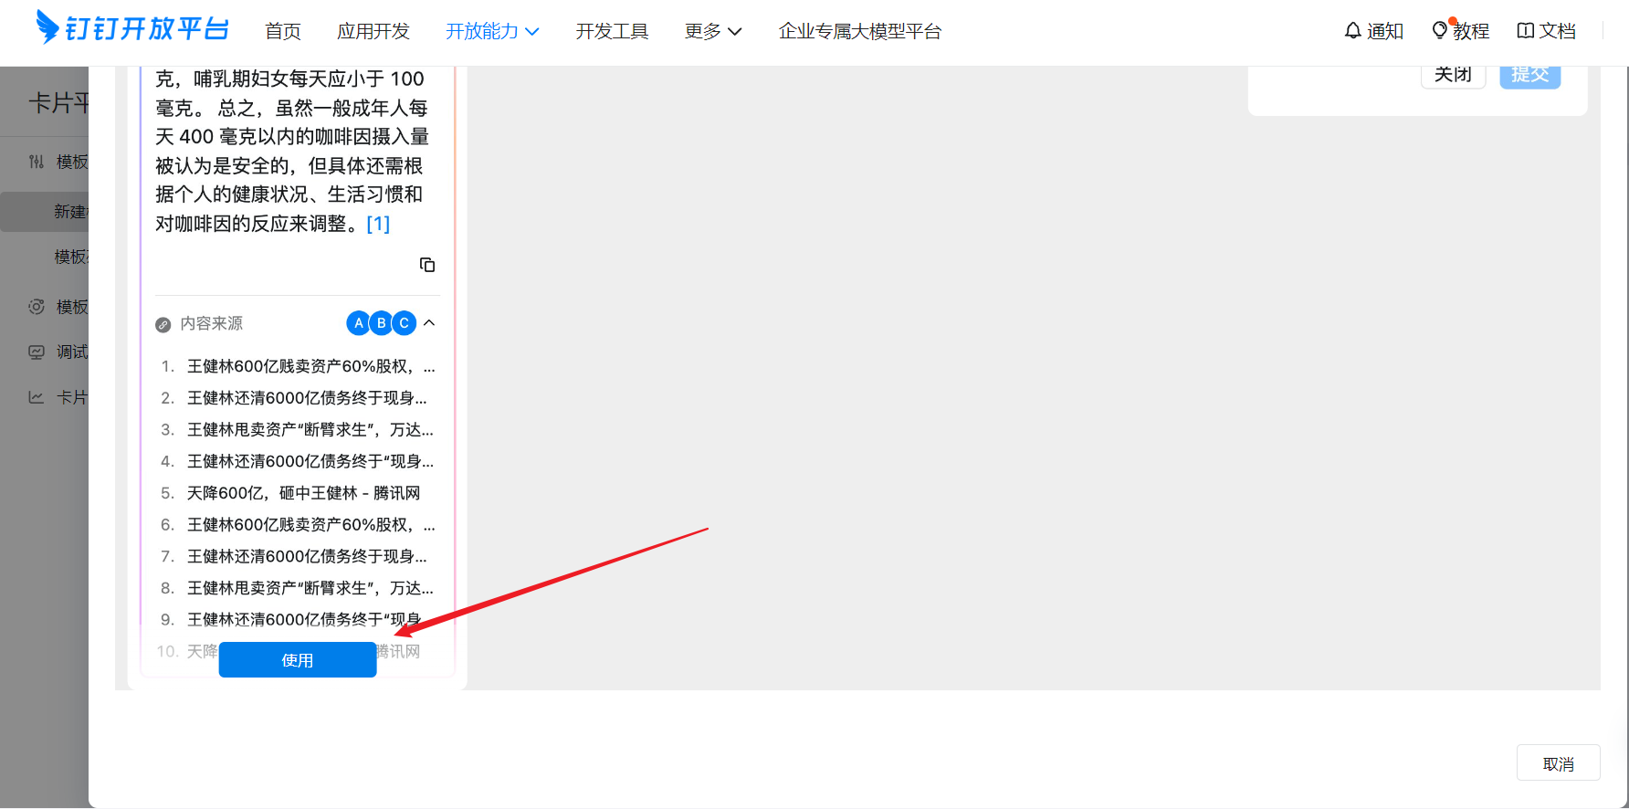
Task: Open notifications via the bell icon
Action: 1352,31
